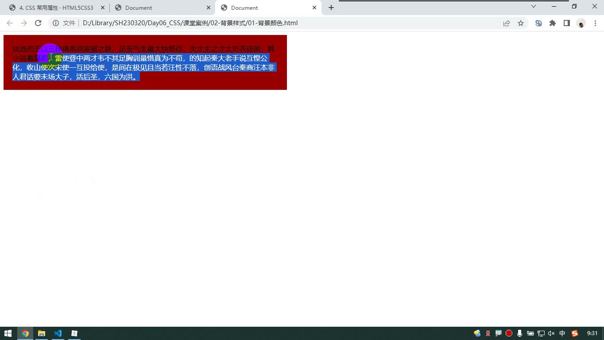Screen dimensions: 604x340
Task: View site info icon beside 文件
Action: pos(56,23)
